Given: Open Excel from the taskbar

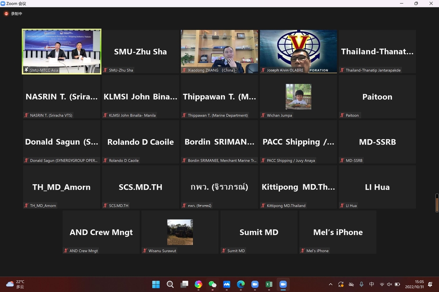Looking at the screenshot, I should tap(269, 285).
